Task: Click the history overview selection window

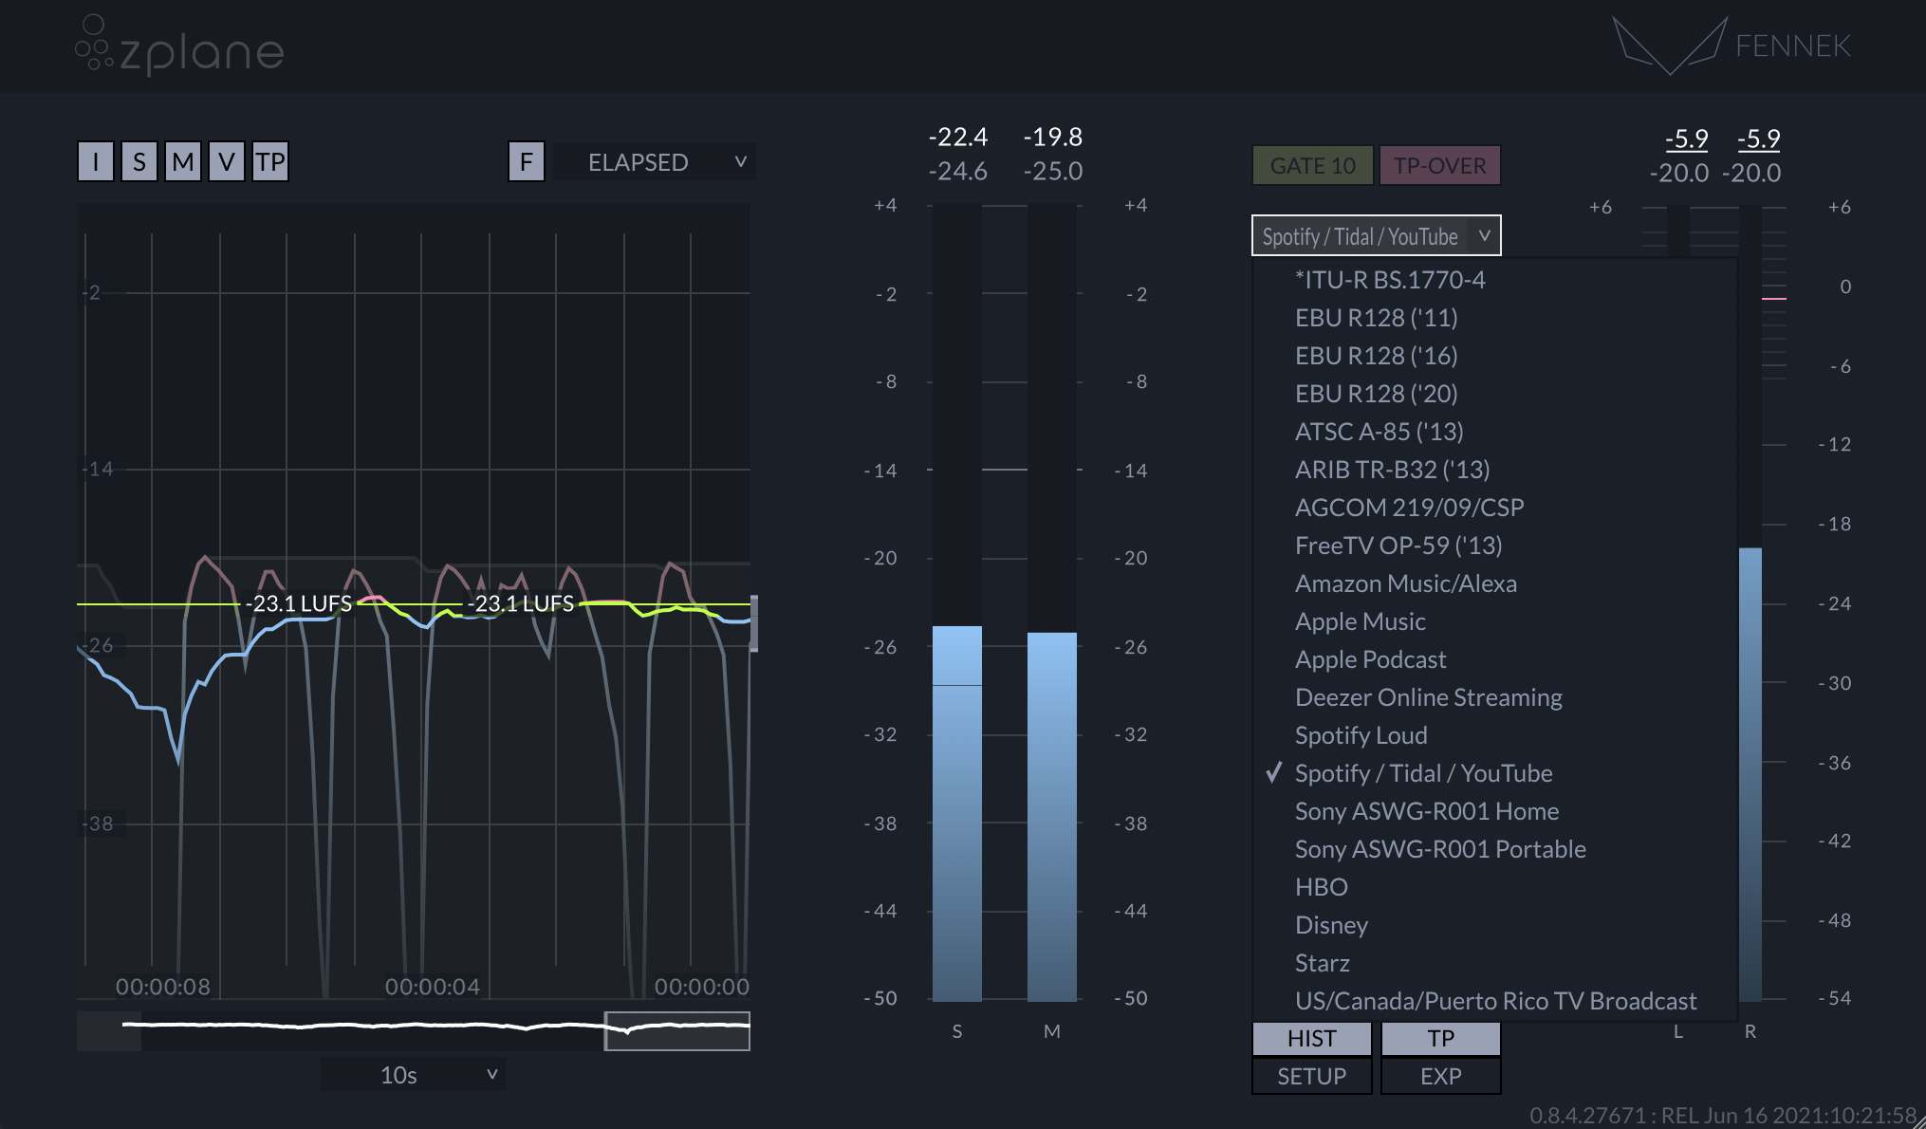Action: click(x=677, y=1031)
